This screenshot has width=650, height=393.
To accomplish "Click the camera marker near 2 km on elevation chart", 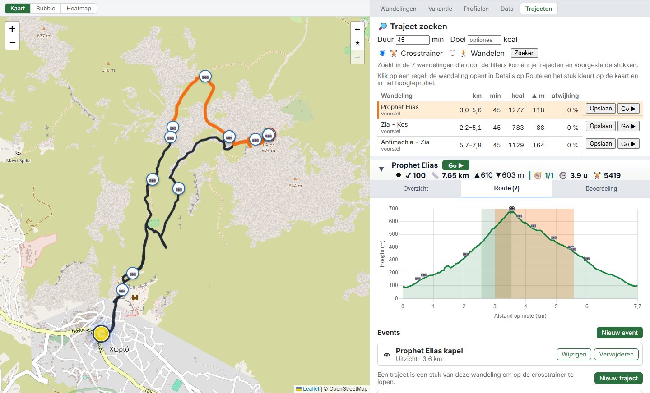I will (465, 255).
